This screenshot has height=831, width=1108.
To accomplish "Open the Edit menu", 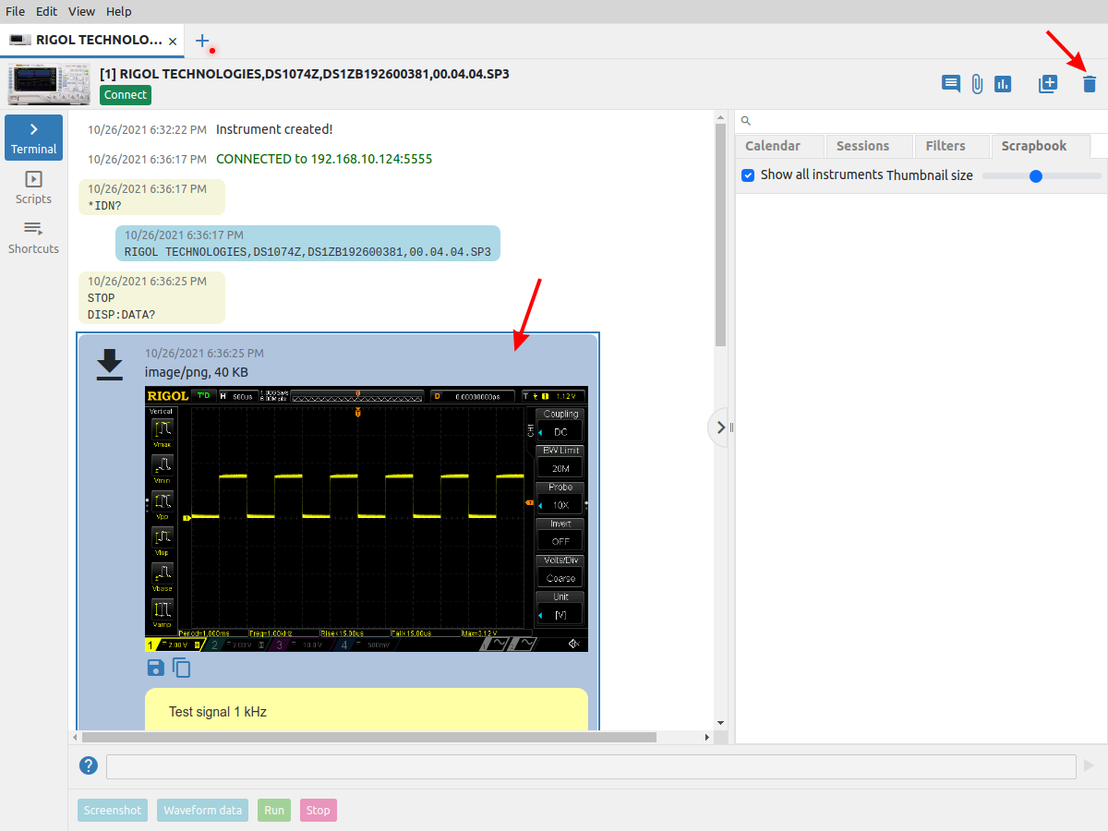I will point(46,11).
